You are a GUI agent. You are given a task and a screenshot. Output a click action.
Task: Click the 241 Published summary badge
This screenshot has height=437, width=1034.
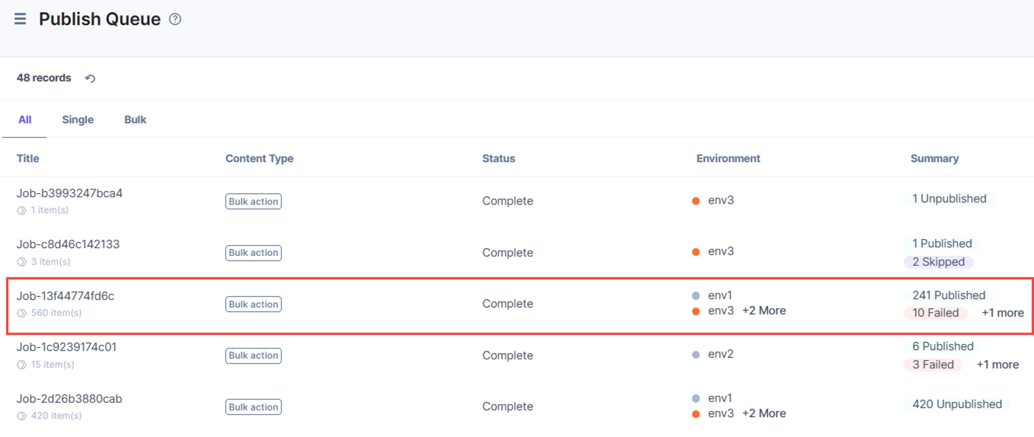[x=948, y=295]
